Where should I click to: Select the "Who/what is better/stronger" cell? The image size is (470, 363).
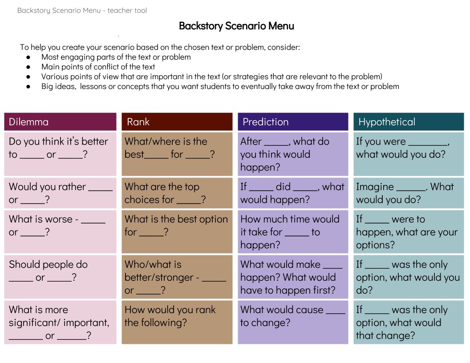[177, 277]
